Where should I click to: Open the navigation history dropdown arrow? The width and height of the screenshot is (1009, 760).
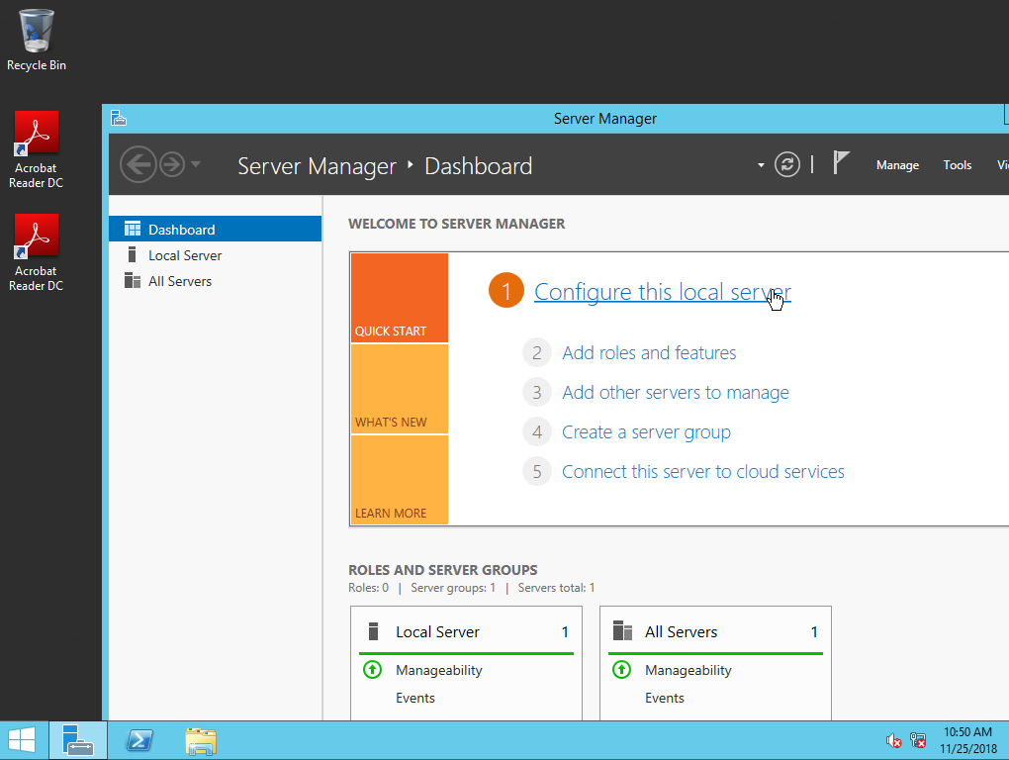[196, 165]
